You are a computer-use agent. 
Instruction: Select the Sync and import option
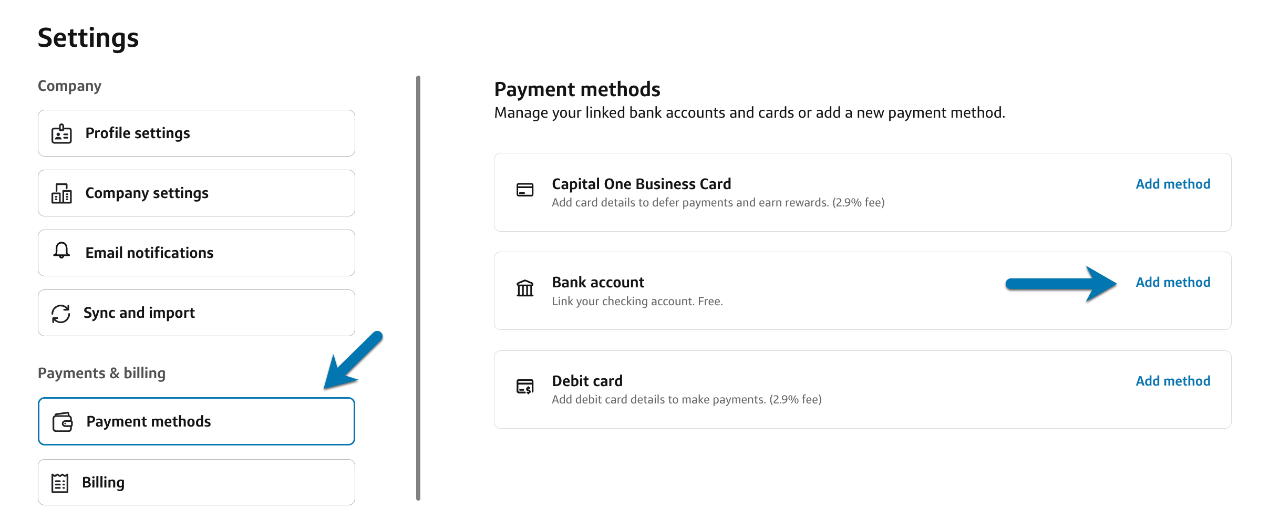[196, 313]
